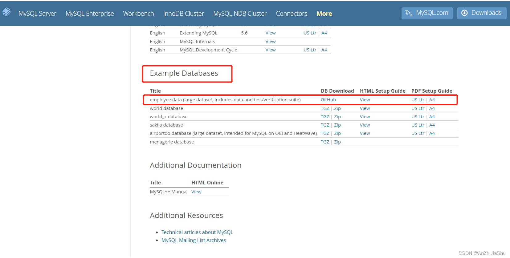The height and width of the screenshot is (258, 510).
Task: Download Zip of airportdb database
Action: point(337,133)
